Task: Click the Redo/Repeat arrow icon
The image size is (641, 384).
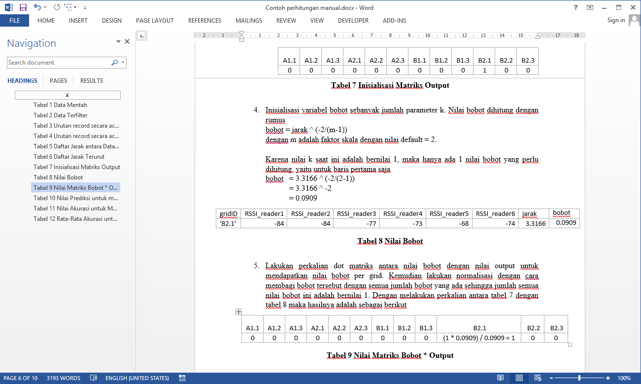Action: tap(57, 7)
